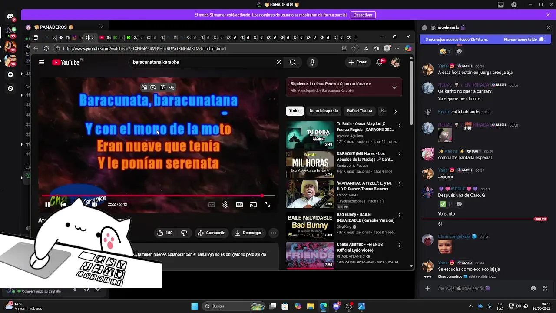The image size is (556, 313).
Task: Open more actions ellipsis below the video
Action: tap(274, 233)
